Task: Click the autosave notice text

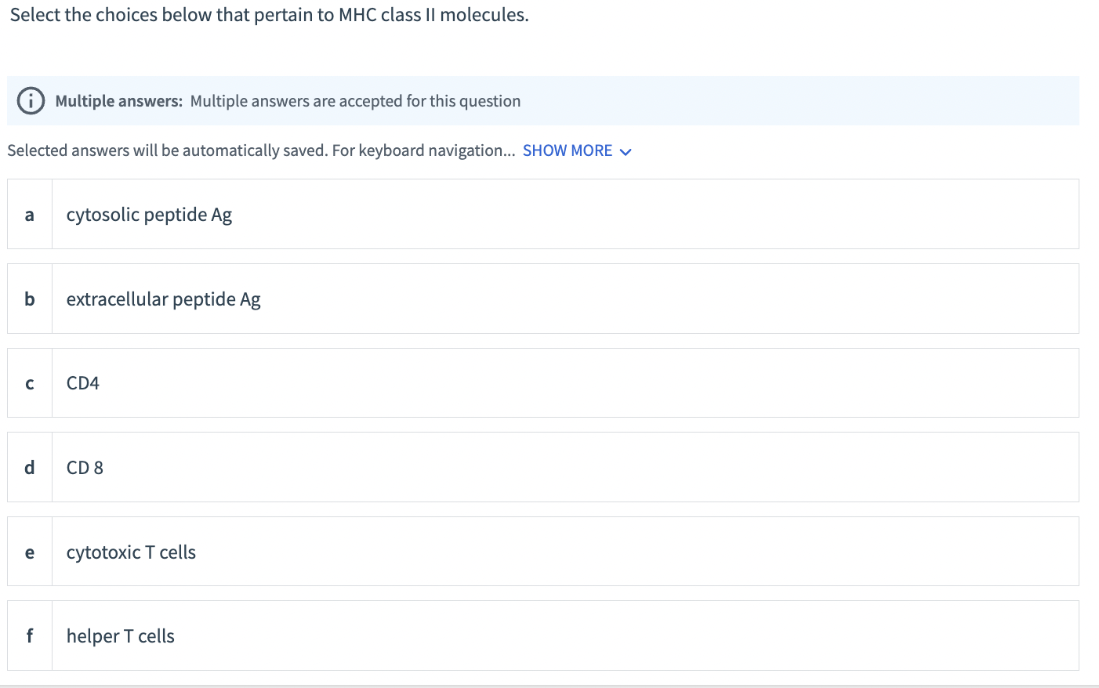Action: pos(259,150)
